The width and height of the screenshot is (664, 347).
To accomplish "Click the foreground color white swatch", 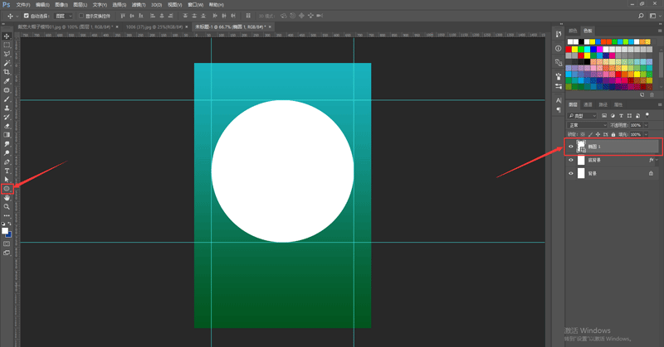I will click(x=5, y=231).
